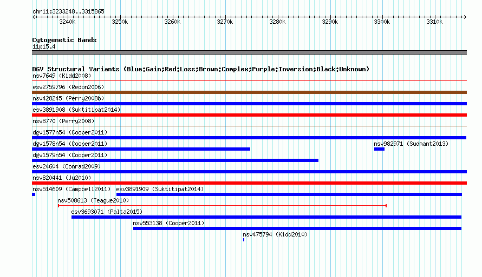Open variant nsv8770 (Perry2008) label
The image size is (482, 277).
tap(63, 121)
